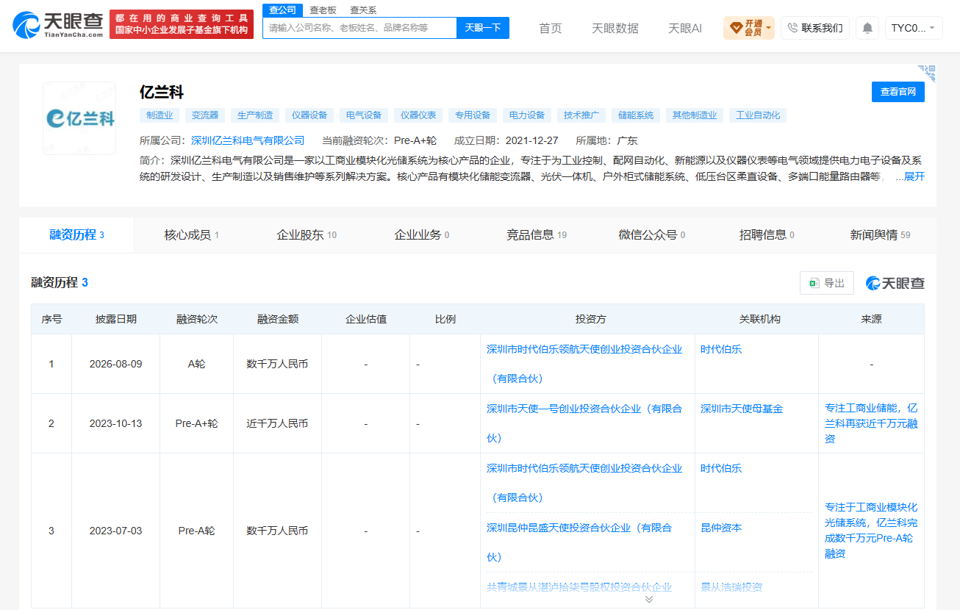Open investor 深圳市天使一号创业投资合伙企业 link
The width and height of the screenshot is (960, 610).
(584, 423)
